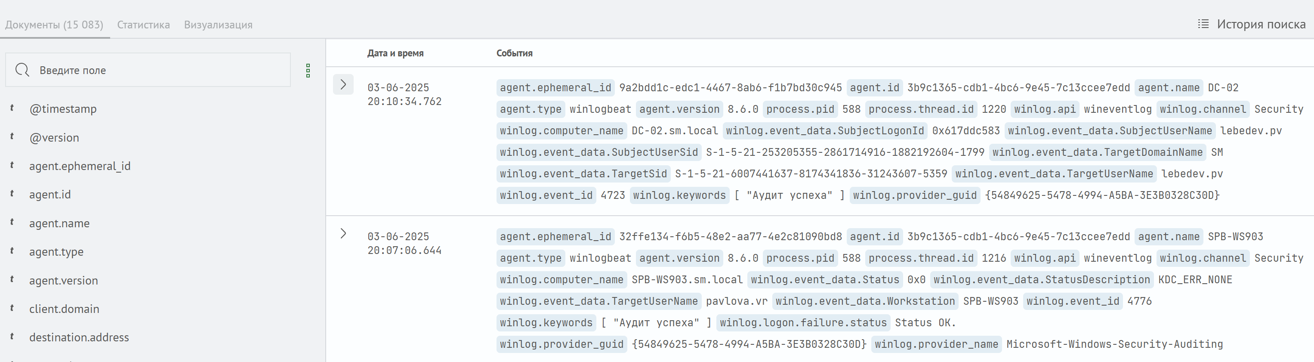This screenshot has height=362, width=1314.
Task: Click the type icon beside agent.version field
Action: point(12,280)
